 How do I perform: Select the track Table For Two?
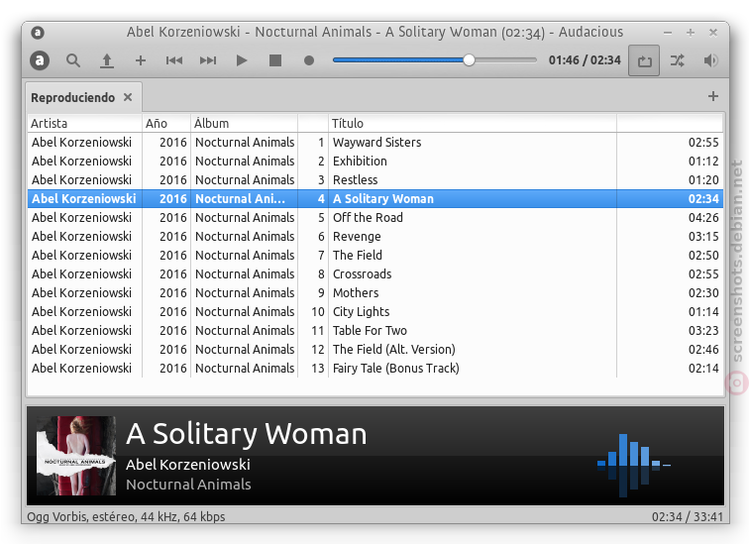click(x=375, y=331)
